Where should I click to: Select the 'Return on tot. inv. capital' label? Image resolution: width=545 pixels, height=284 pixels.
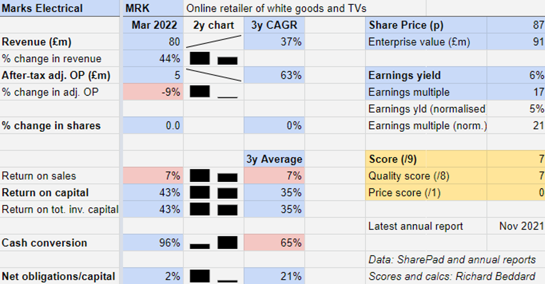(60, 209)
